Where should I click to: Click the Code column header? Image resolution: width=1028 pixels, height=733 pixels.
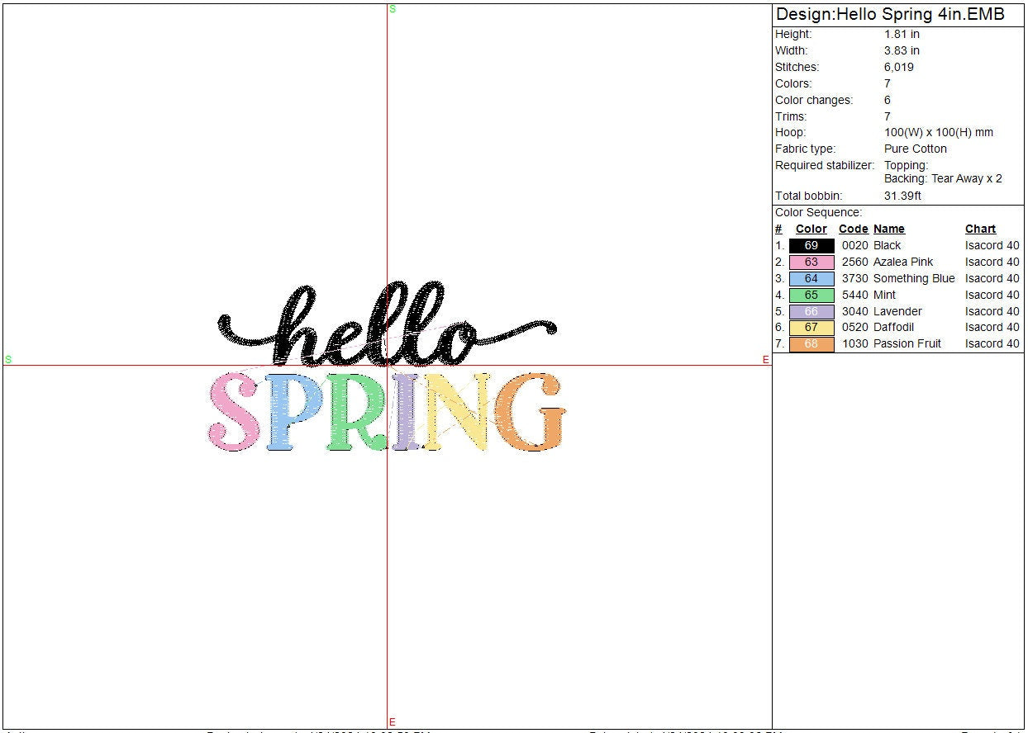tap(853, 229)
